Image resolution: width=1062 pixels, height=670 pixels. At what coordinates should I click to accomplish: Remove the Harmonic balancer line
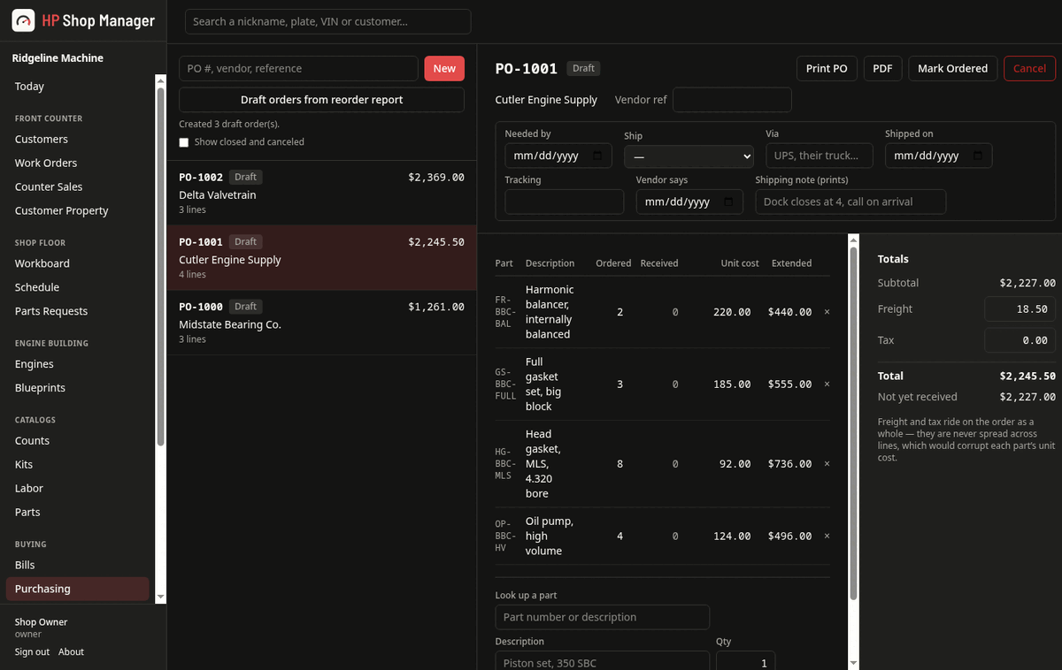tap(827, 312)
